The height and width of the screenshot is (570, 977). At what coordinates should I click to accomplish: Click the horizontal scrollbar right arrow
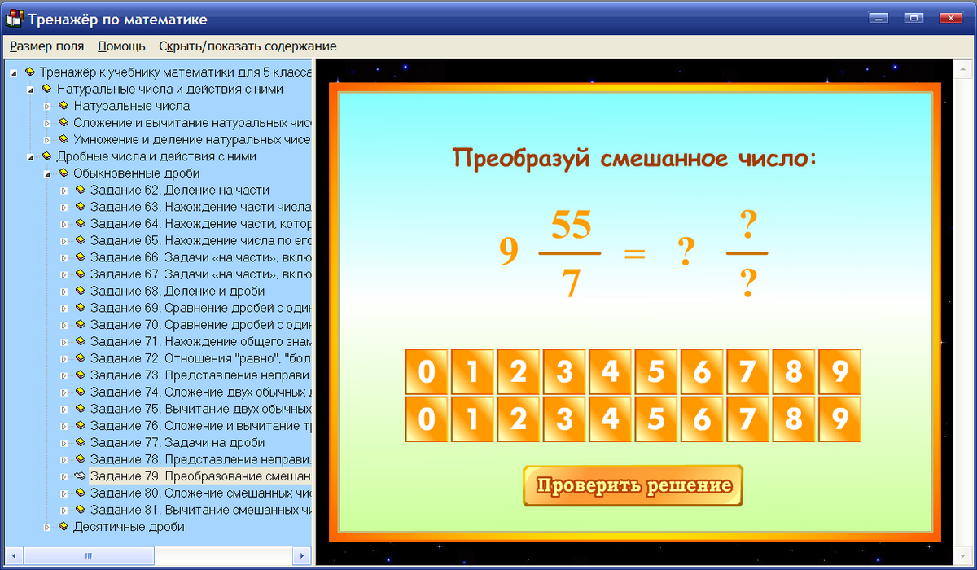[x=301, y=556]
